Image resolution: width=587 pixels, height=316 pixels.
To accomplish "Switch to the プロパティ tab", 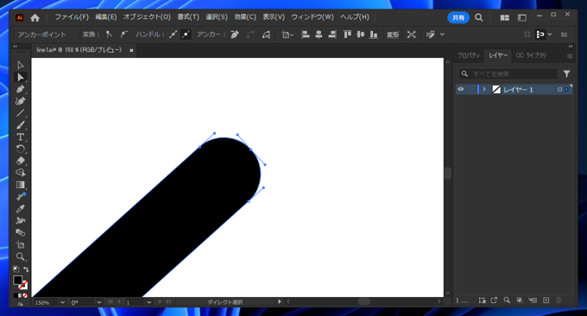I will (x=469, y=55).
